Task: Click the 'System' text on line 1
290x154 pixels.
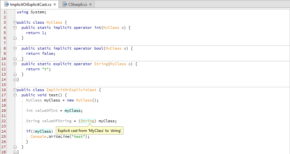Action: pyautogui.click(x=38, y=12)
